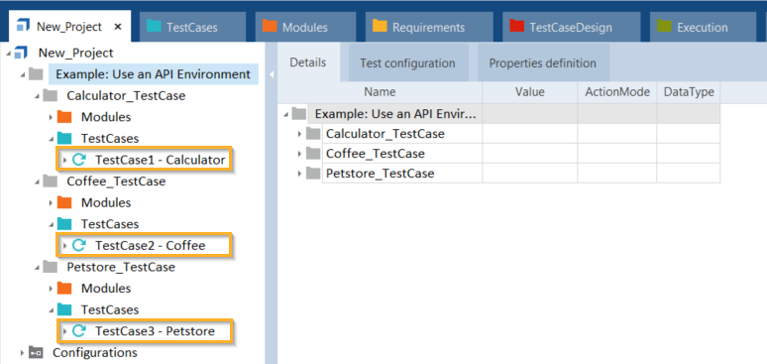Click the Configurations folder icon

[36, 353]
